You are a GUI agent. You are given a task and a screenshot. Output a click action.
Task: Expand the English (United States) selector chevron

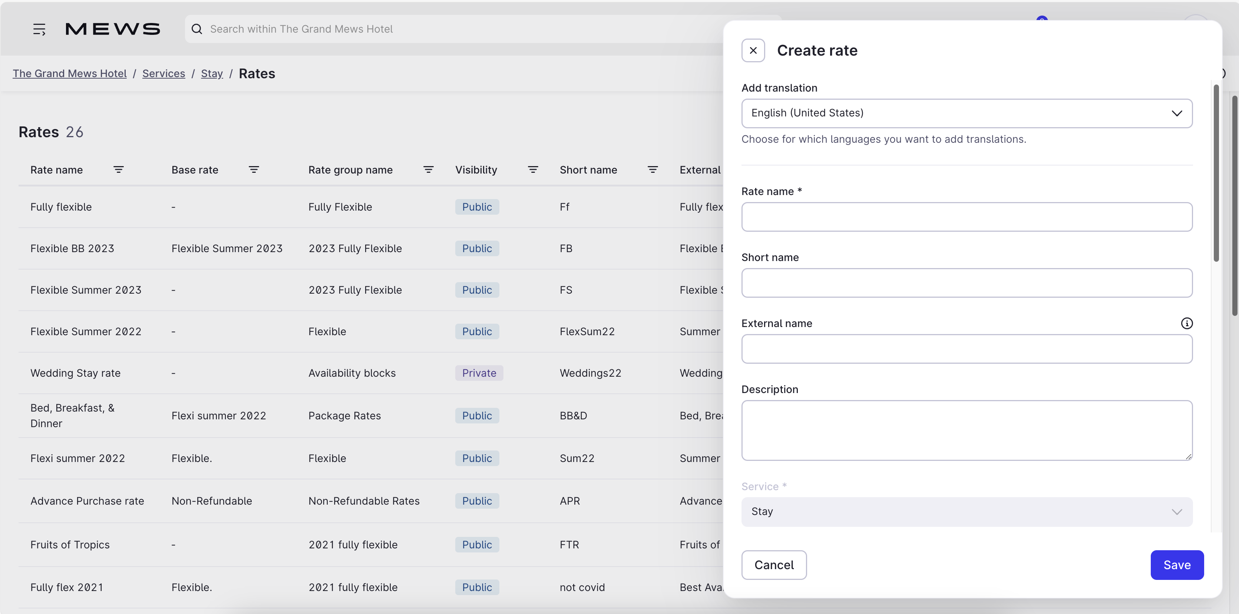coord(1177,113)
